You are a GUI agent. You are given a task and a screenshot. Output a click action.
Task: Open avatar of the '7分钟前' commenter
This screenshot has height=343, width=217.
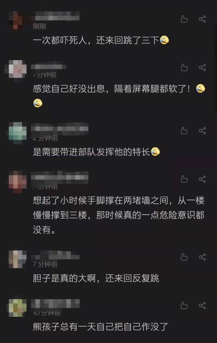pyautogui.click(x=18, y=259)
